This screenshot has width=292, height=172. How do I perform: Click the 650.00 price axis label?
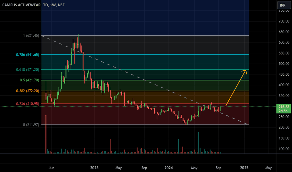coord(284,32)
